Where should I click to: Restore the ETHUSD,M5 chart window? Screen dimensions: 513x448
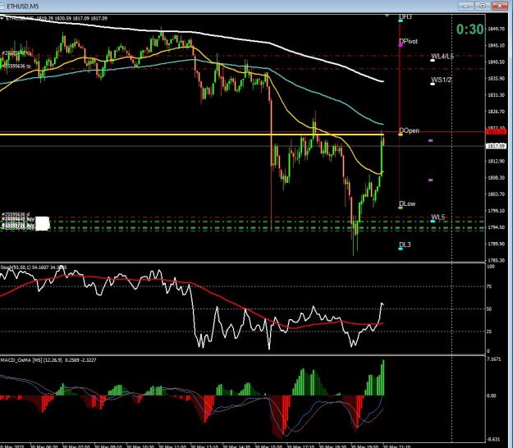483,6
